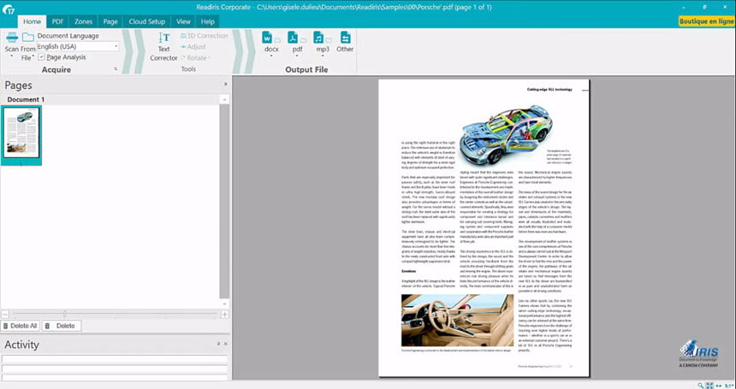736x389 pixels.
Task: Click the mp3 output file icon
Action: 318,38
